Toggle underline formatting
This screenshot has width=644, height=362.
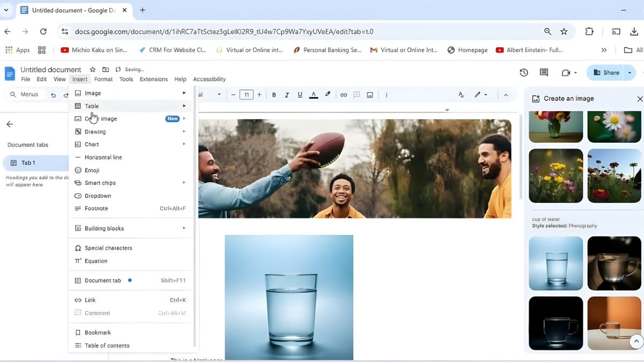click(300, 94)
